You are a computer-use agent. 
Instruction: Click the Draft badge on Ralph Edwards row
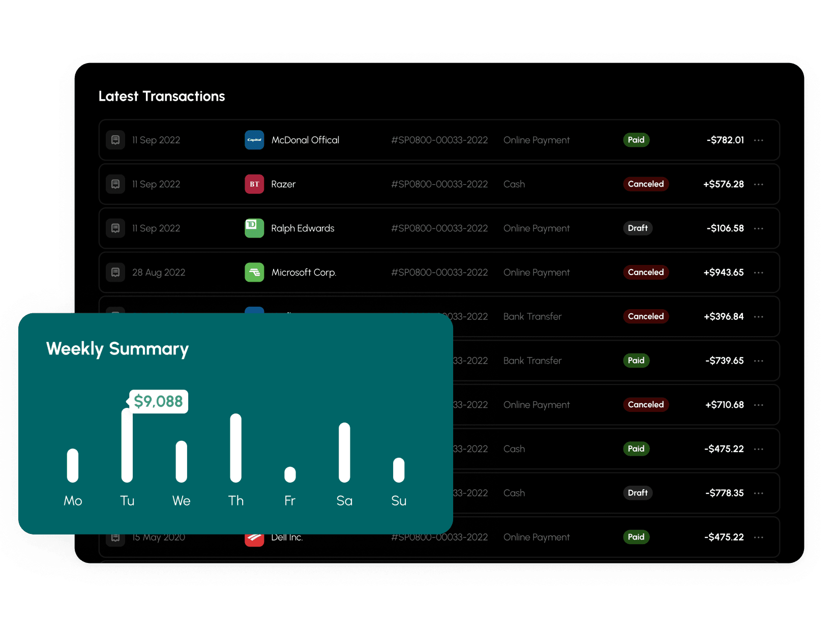[x=638, y=228]
